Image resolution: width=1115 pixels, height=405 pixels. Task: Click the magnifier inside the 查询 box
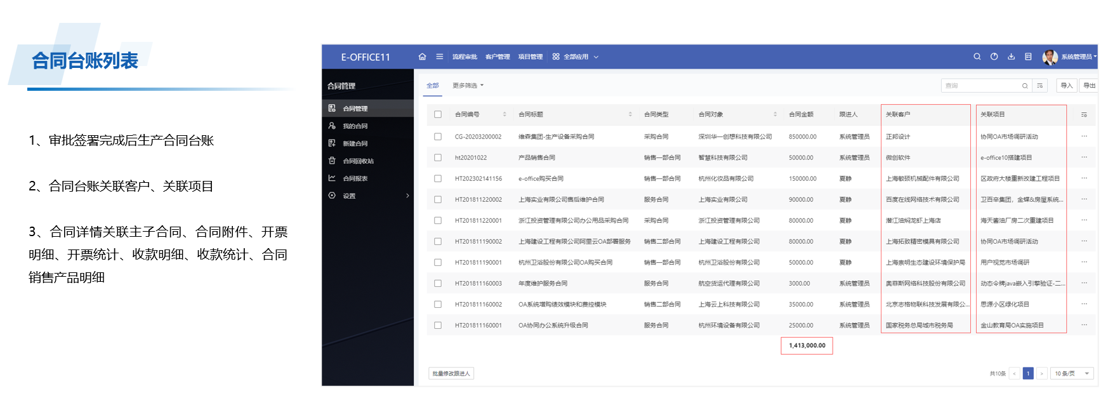pyautogui.click(x=1025, y=86)
